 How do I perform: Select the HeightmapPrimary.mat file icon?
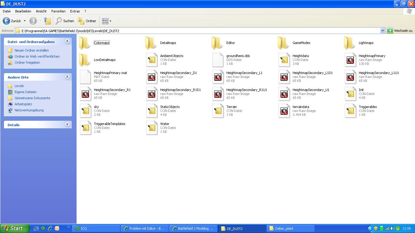click(85, 77)
